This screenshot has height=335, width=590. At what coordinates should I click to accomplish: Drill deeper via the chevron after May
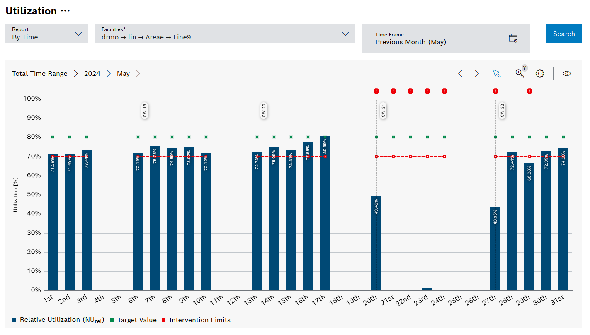tap(137, 73)
